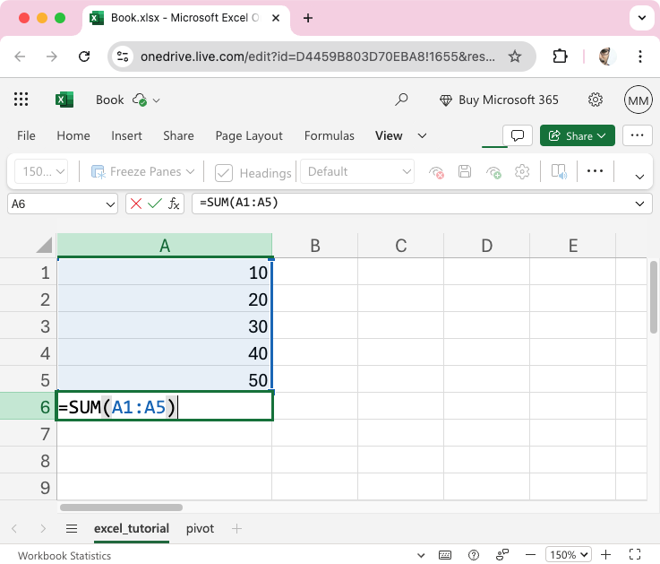Expand the formula bar chevron
This screenshot has width=660, height=564.
pos(639,204)
